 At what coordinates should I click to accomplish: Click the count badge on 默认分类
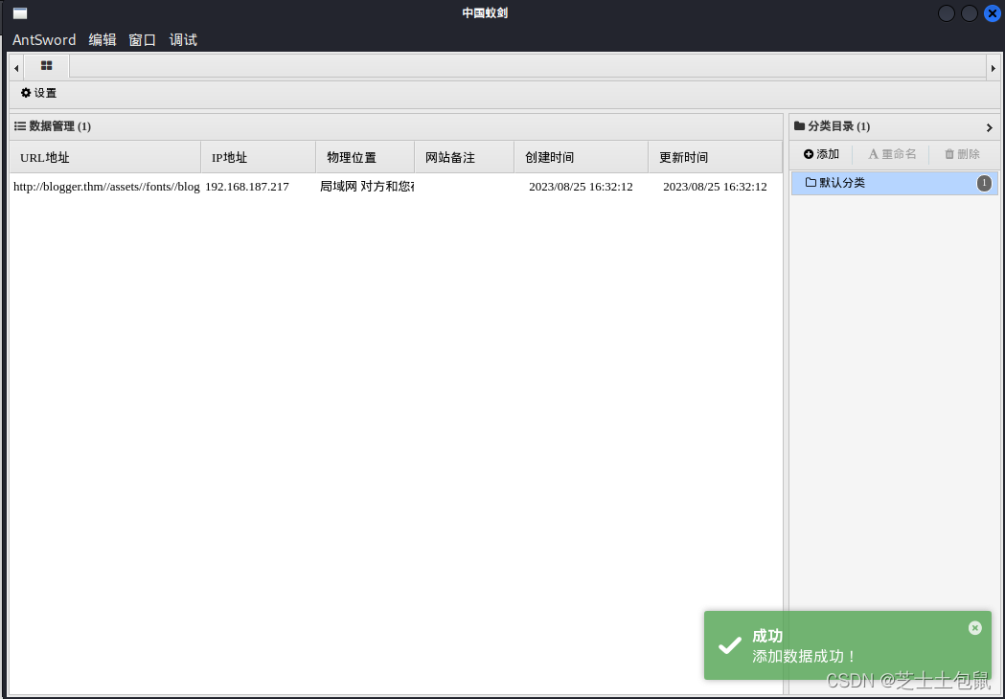click(985, 183)
